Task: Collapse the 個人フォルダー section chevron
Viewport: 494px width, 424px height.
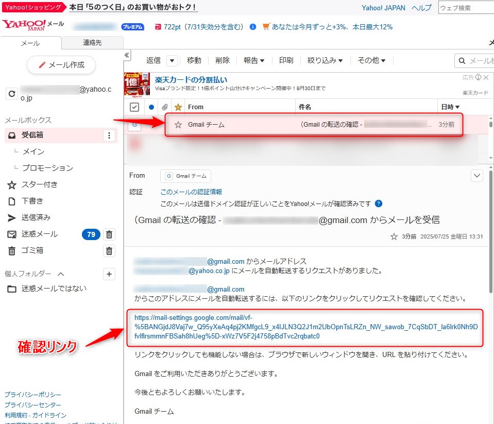Action: pyautogui.click(x=61, y=274)
